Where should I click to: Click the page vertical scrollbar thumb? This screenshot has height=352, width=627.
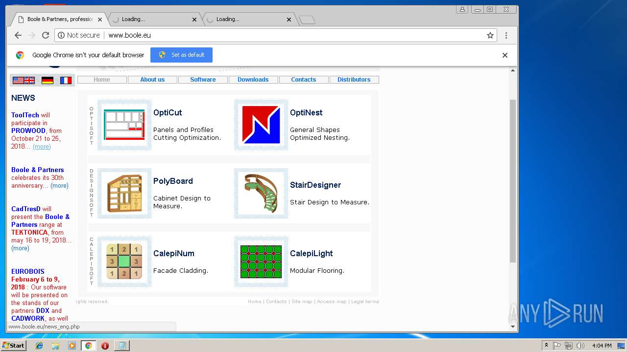pos(513,181)
